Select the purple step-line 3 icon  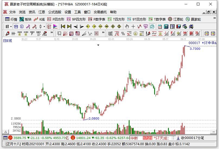click(x=28, y=27)
